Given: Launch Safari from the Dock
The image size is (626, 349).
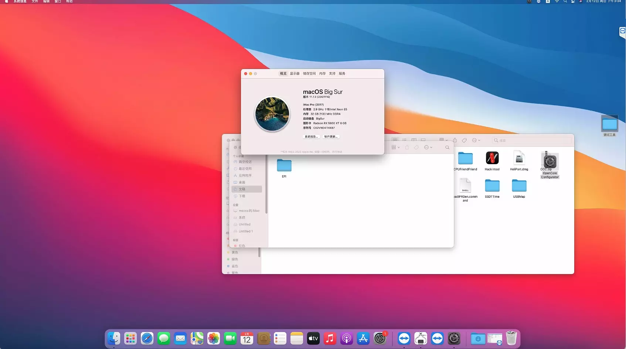Looking at the screenshot, I should pos(147,338).
